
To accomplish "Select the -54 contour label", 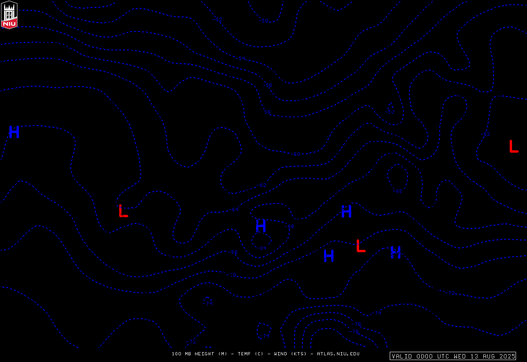I will click(x=240, y=58).
